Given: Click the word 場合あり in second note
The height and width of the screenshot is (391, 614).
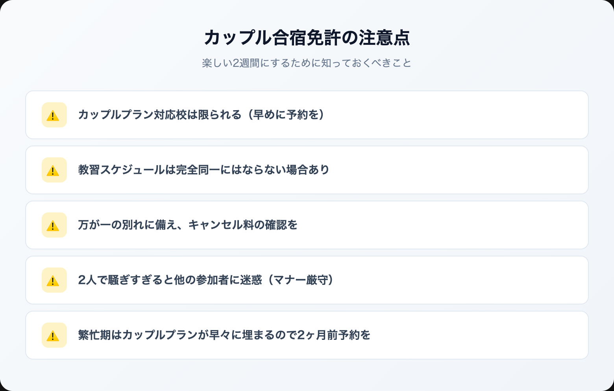Looking at the screenshot, I should click(307, 170).
